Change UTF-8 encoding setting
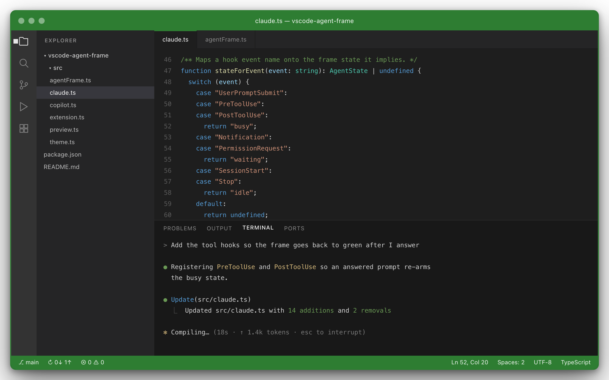 point(543,362)
